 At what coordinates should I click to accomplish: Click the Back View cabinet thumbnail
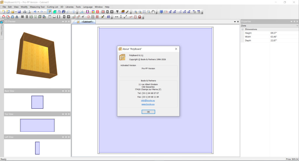tap(37, 102)
